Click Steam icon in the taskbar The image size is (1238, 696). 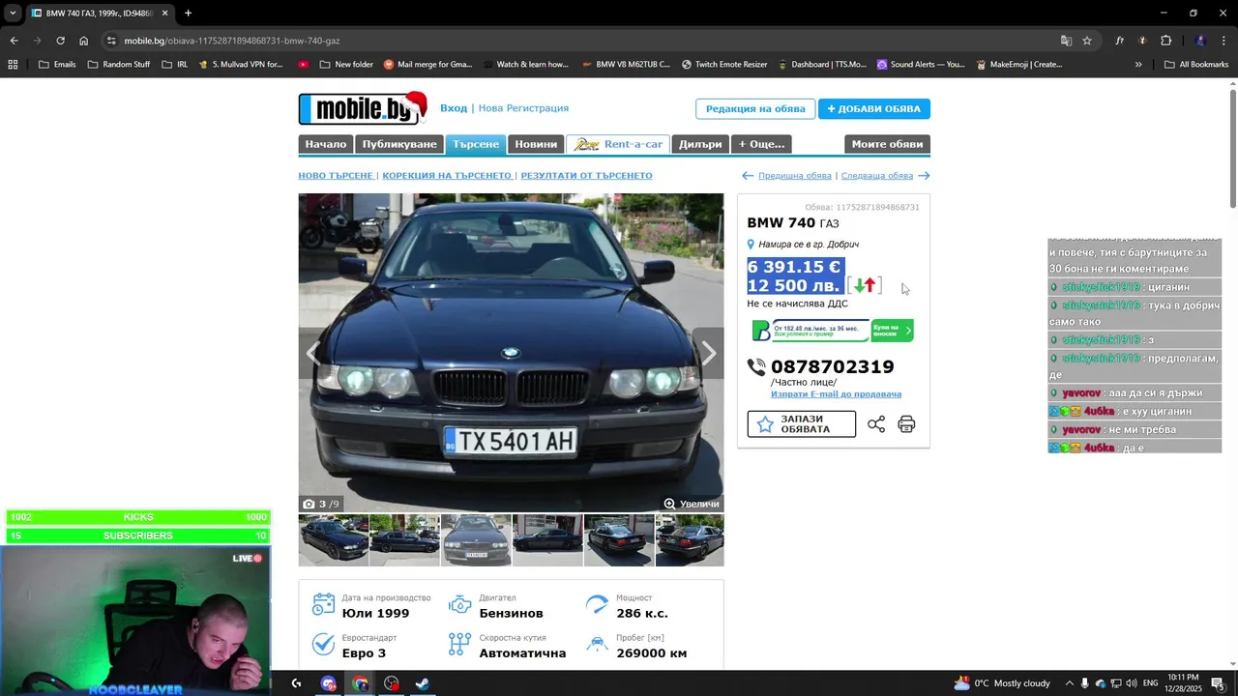[x=423, y=683]
